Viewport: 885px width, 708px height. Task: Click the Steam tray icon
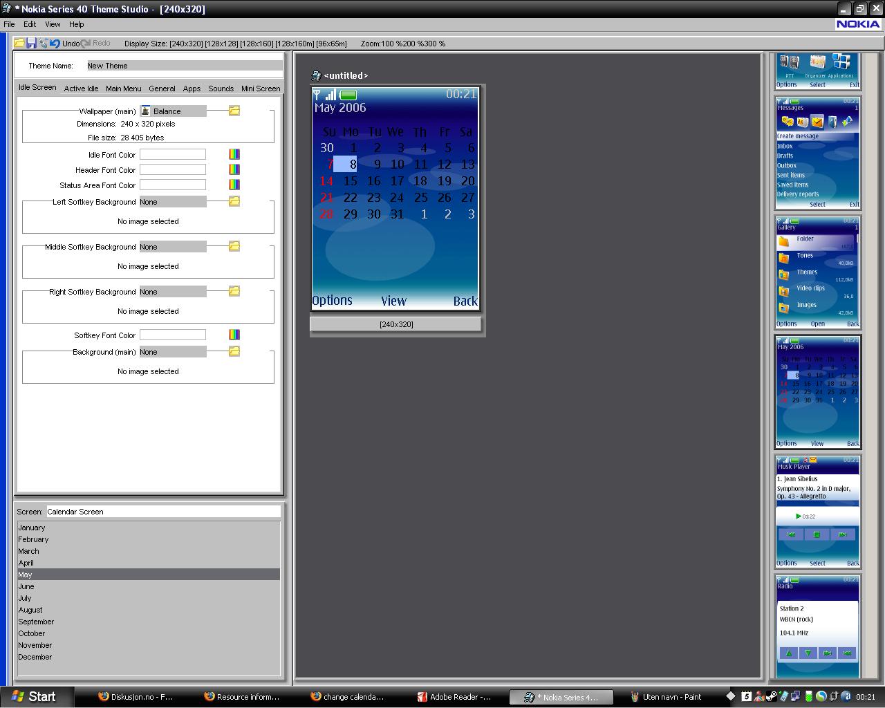pyautogui.click(x=771, y=696)
